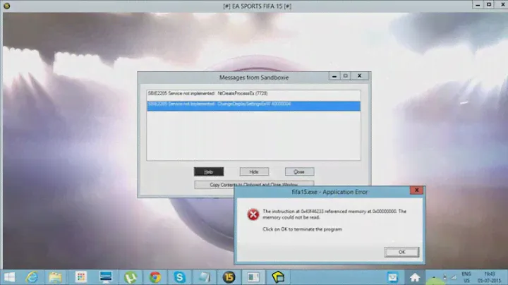The height and width of the screenshot is (285, 508).
Task: Open the ENG language indicator in tray
Action: [466, 276]
